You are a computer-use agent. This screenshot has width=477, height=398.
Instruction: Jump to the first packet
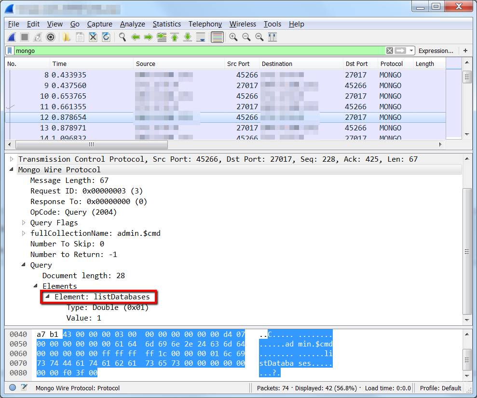(x=175, y=38)
